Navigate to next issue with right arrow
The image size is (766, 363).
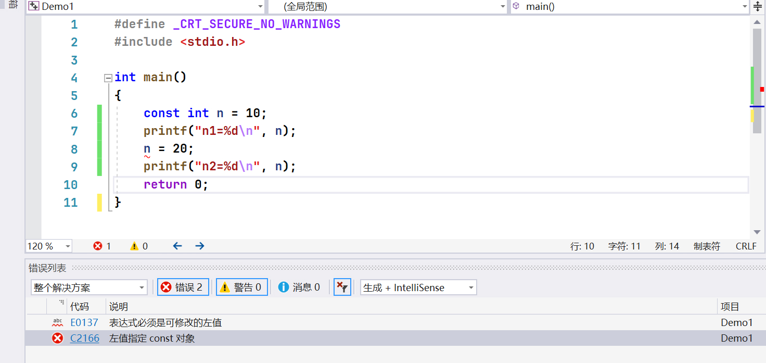click(200, 246)
